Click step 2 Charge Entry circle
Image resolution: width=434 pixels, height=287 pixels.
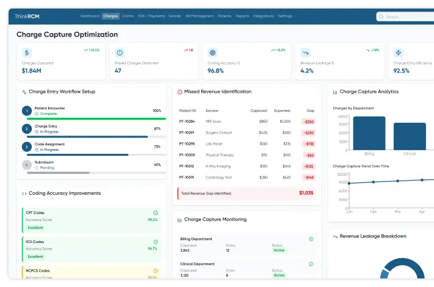coord(27,129)
